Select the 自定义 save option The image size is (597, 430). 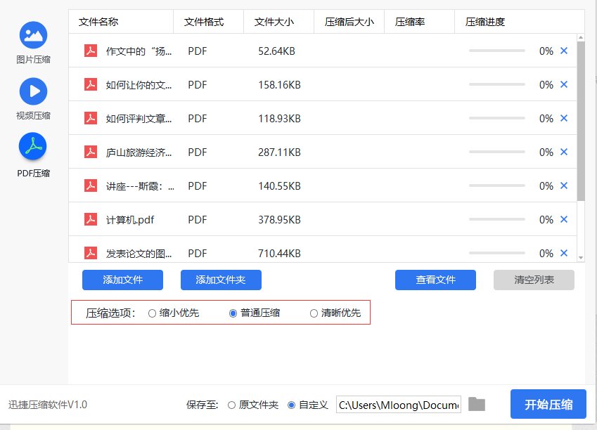tap(291, 404)
